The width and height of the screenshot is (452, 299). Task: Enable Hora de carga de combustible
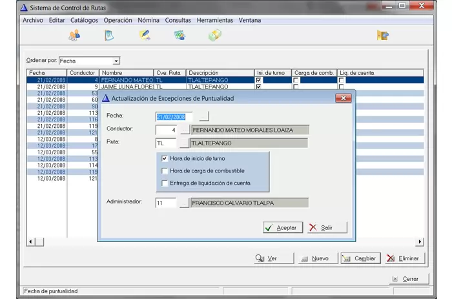point(165,170)
